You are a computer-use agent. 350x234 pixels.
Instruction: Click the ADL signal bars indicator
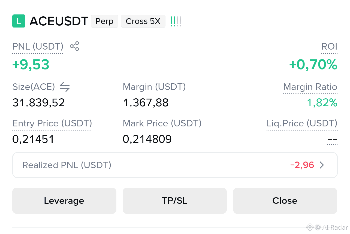tap(176, 21)
